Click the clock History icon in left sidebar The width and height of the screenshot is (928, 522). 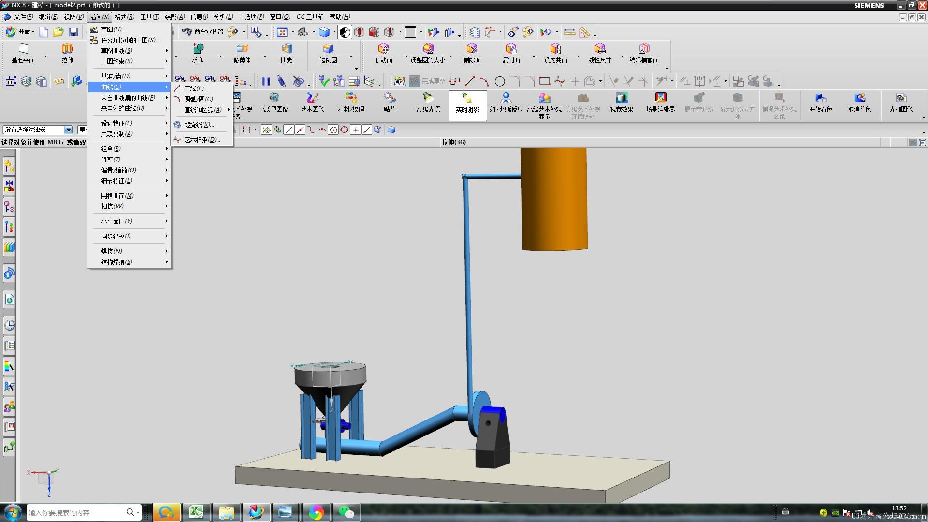pyautogui.click(x=9, y=325)
